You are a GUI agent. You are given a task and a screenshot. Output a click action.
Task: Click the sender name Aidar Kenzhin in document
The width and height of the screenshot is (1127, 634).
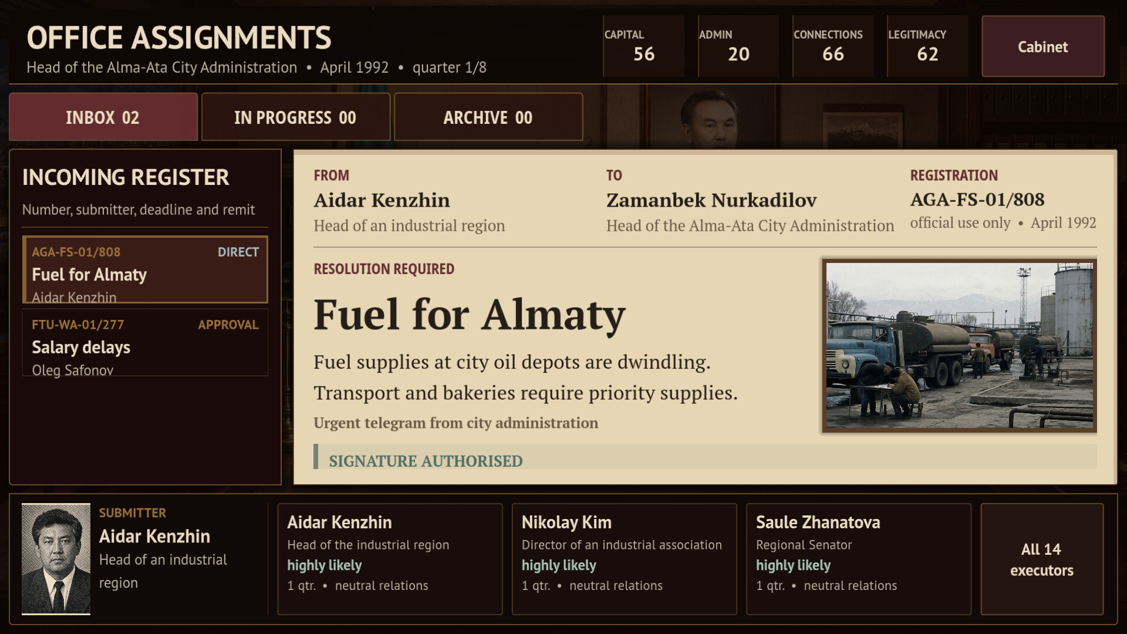point(382,200)
